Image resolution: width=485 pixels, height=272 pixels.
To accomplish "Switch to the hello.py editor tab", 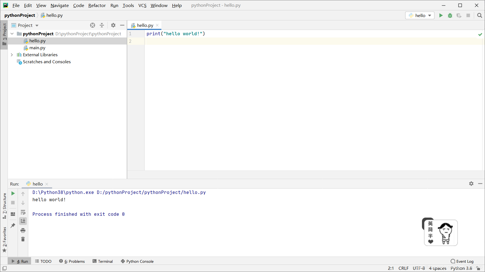I will (144, 25).
